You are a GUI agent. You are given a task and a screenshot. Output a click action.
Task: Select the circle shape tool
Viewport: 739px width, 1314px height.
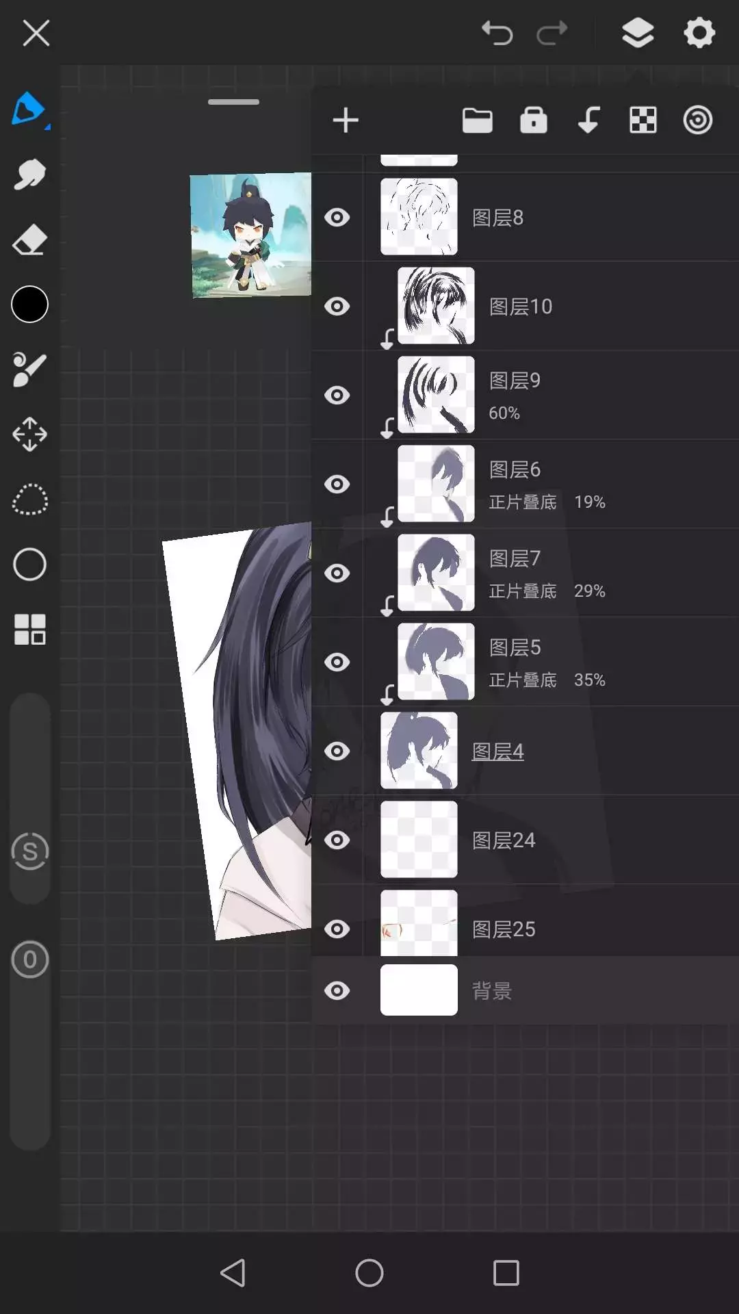click(29, 565)
